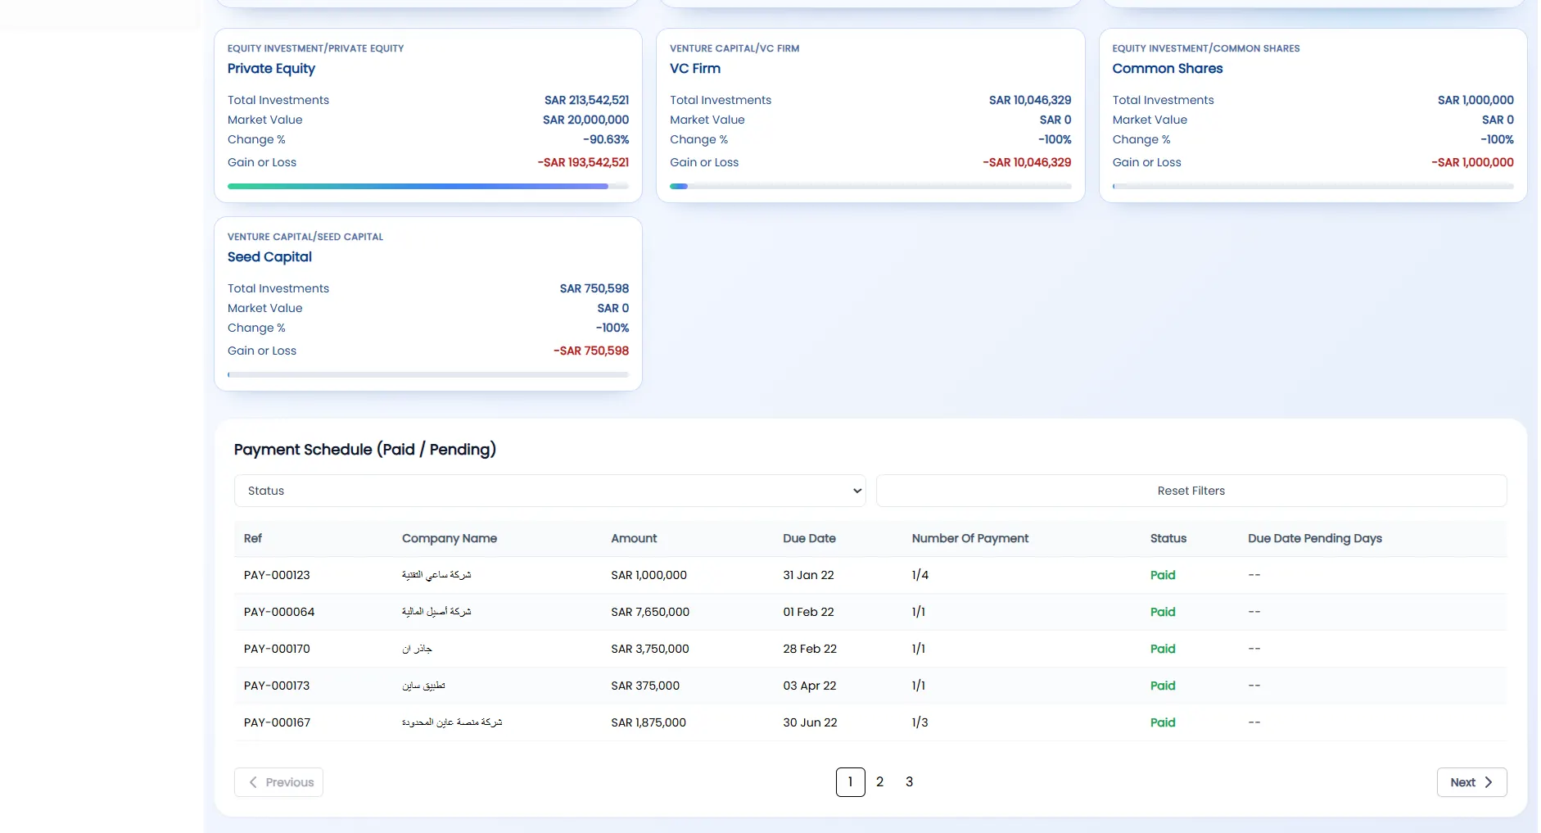Click the Private Equity progress bar
The height and width of the screenshot is (833, 1541).
pos(428,186)
